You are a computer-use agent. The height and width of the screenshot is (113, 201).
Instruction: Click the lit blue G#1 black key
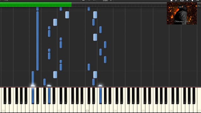tap(49, 95)
